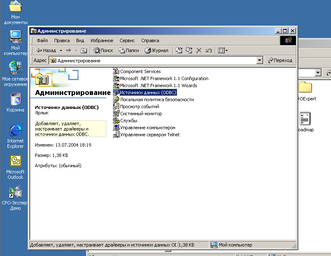Click the Copy To toolbar icon

(189, 50)
